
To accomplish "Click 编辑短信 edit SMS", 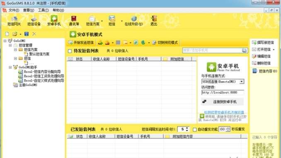I will [x=261, y=56].
